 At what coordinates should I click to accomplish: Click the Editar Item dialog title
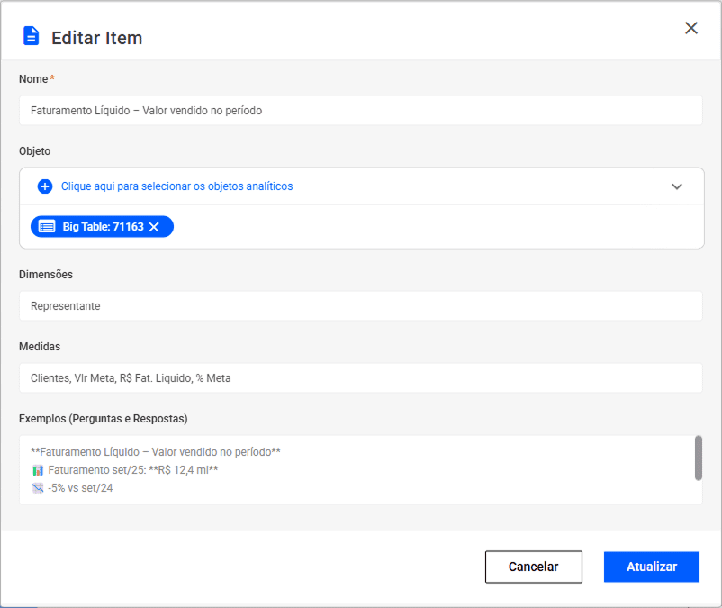click(96, 38)
